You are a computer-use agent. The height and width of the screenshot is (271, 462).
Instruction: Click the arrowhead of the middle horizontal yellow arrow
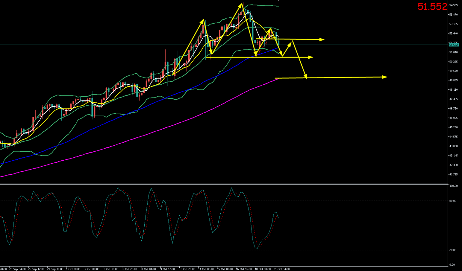[x=311, y=57]
